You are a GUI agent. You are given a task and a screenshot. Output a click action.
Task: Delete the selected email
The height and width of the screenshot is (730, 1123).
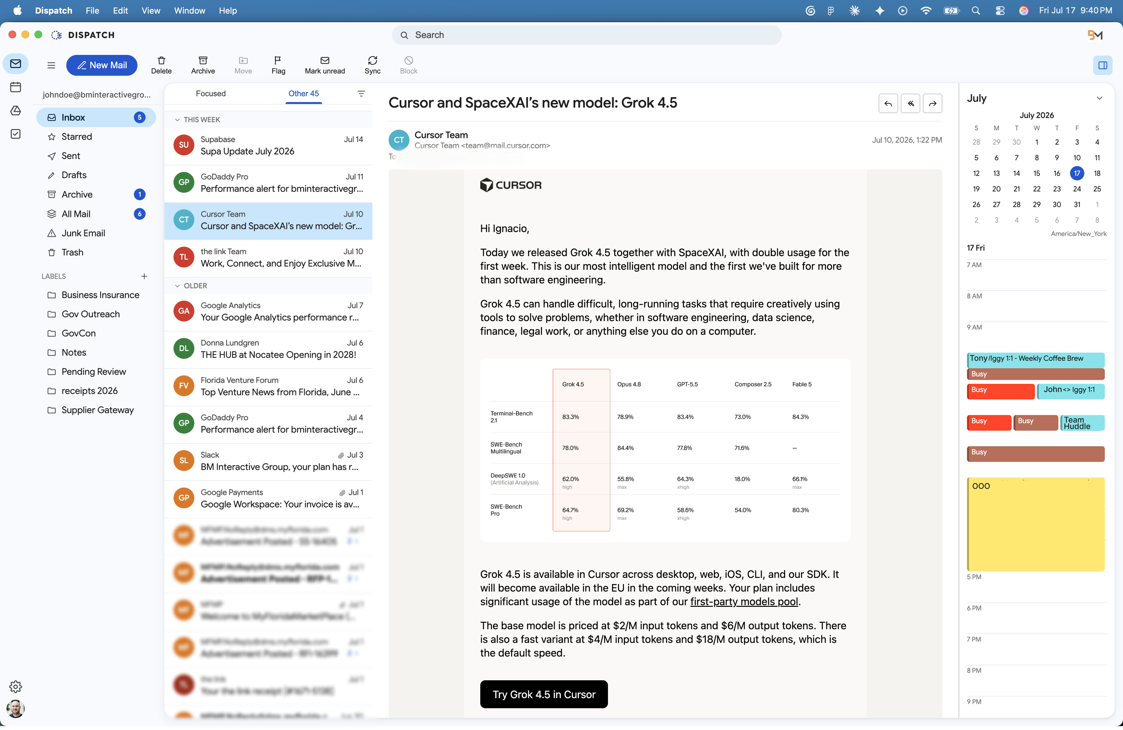pos(161,65)
